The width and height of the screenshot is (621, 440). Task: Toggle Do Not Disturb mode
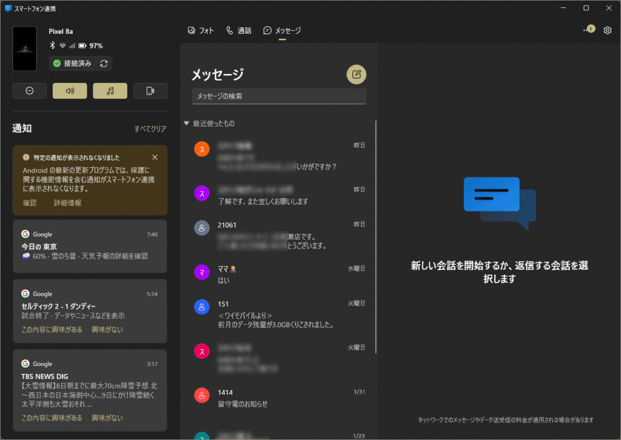[30, 91]
